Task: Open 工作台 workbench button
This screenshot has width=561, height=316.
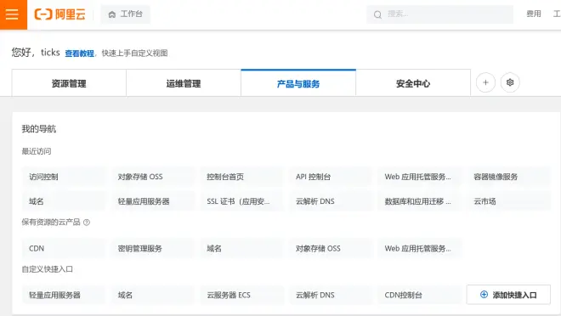Action: (125, 14)
